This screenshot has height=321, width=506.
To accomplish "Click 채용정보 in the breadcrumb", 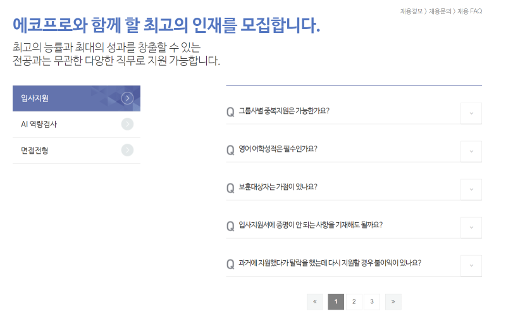I will [x=411, y=11].
